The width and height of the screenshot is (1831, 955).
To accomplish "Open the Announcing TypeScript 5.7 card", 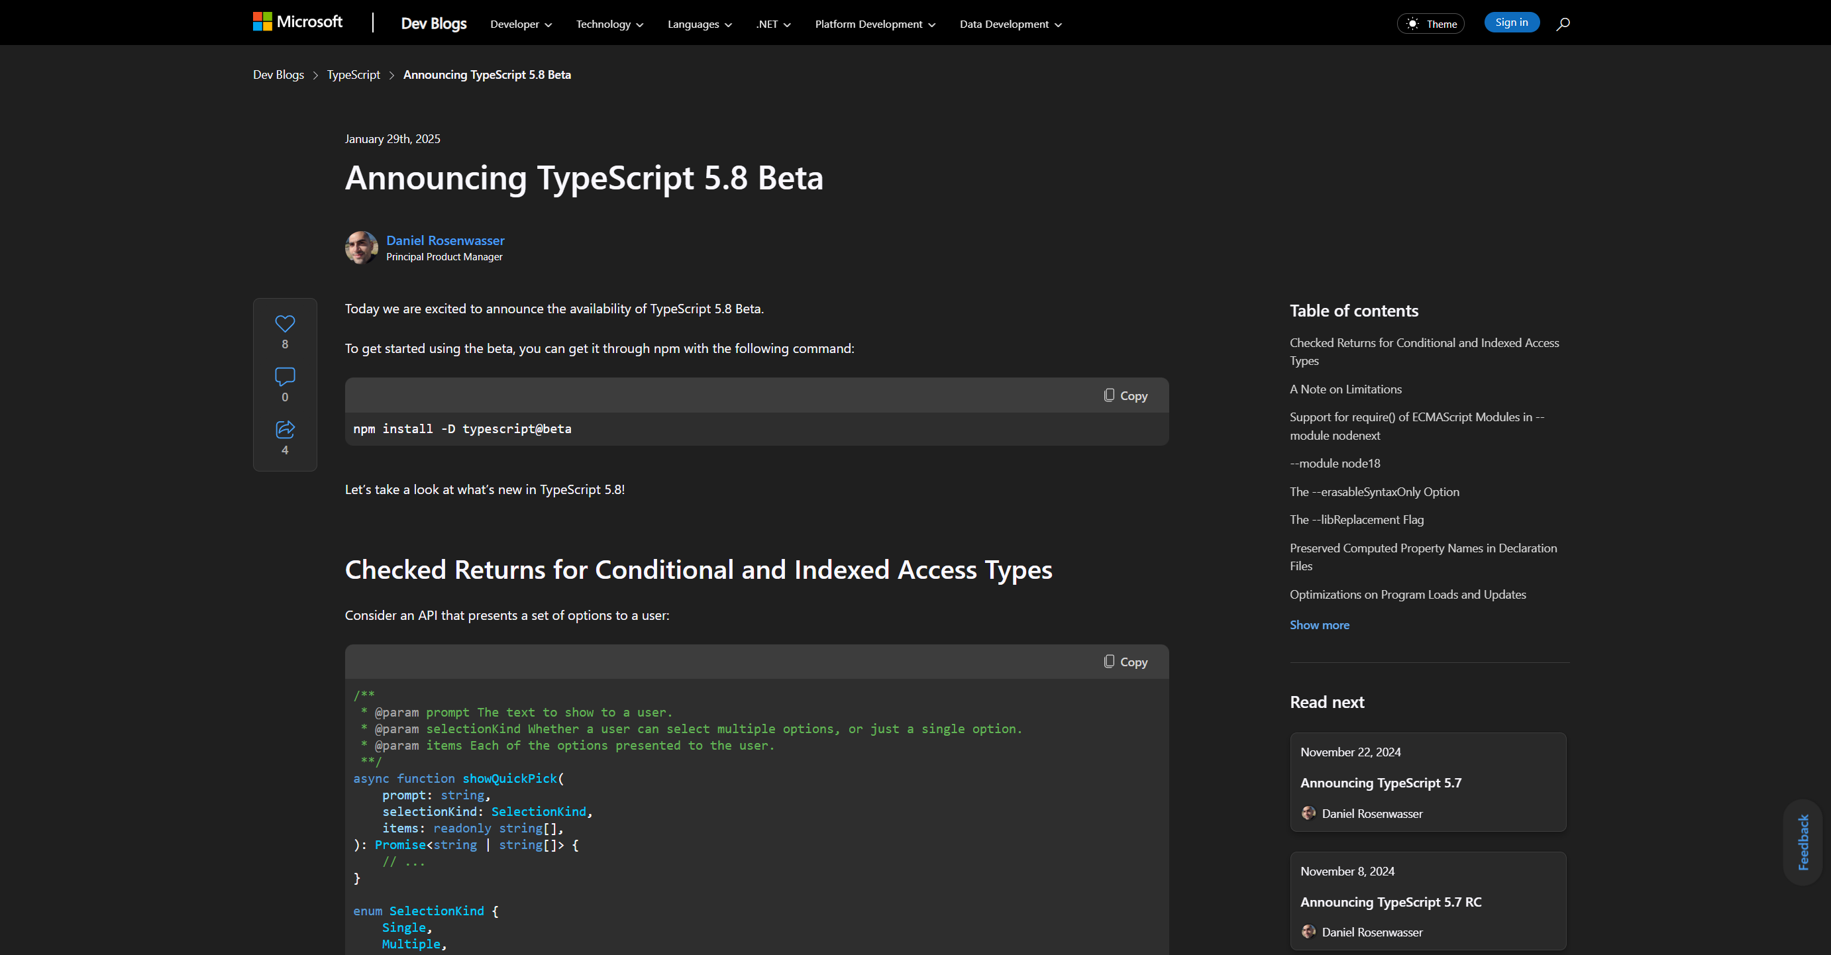I will click(1428, 782).
